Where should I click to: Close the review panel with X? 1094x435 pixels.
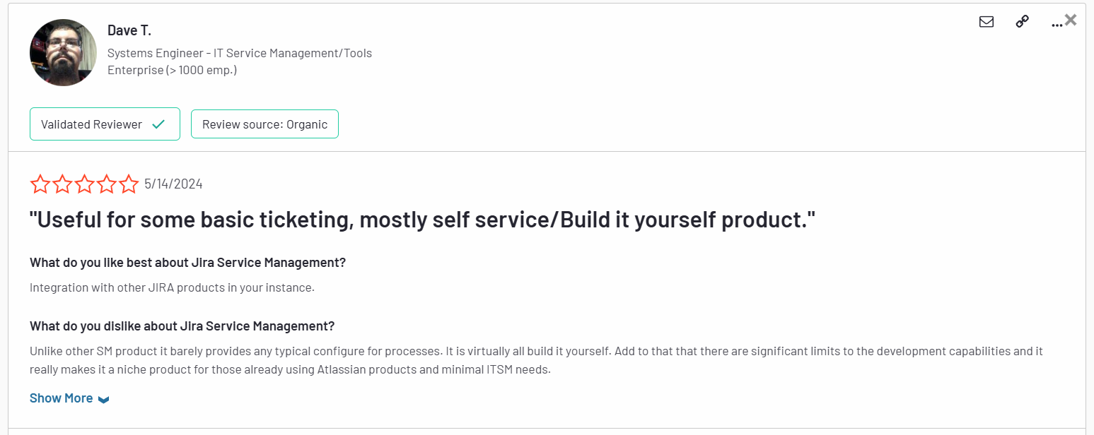click(1071, 20)
